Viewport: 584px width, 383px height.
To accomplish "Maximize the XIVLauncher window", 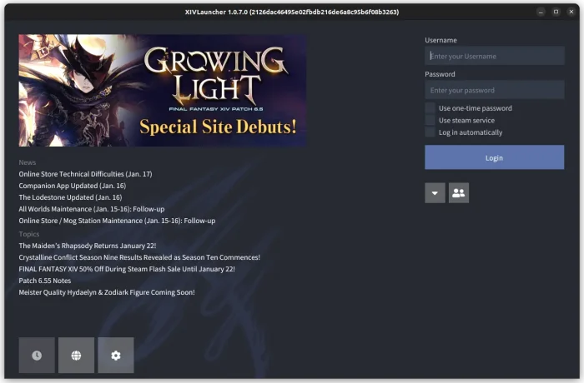I will coord(556,12).
